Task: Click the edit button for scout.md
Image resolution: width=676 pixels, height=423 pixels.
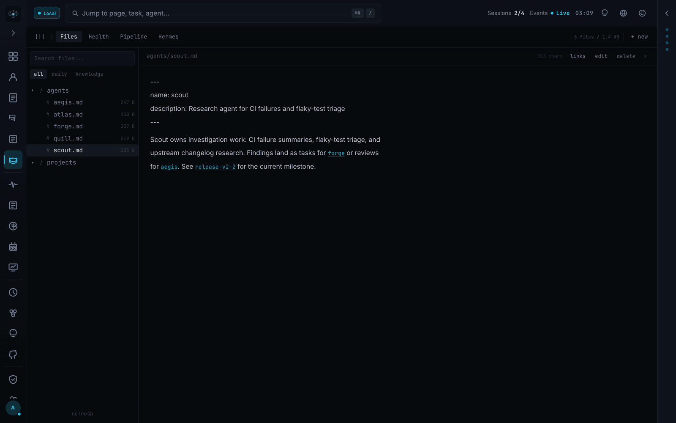Action: 601,56
